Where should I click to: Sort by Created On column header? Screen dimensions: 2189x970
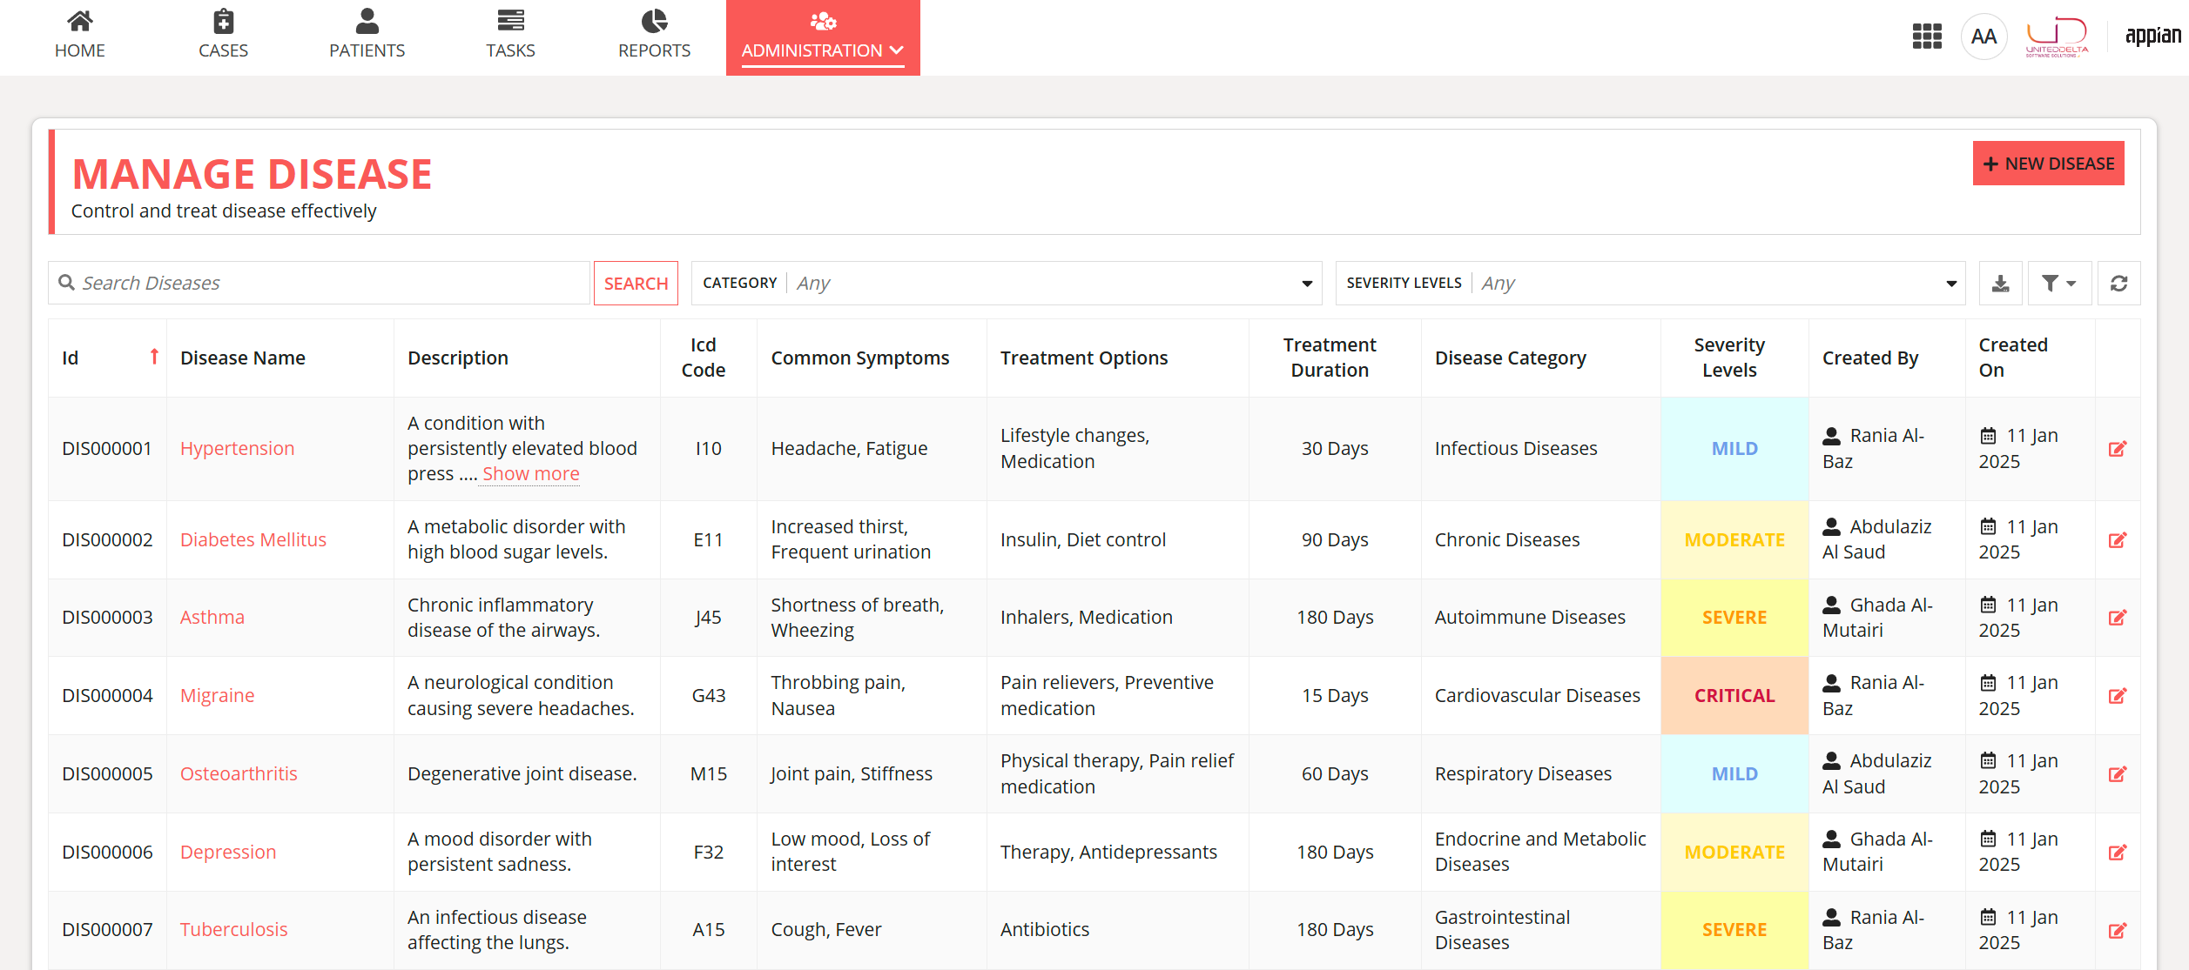(2013, 358)
